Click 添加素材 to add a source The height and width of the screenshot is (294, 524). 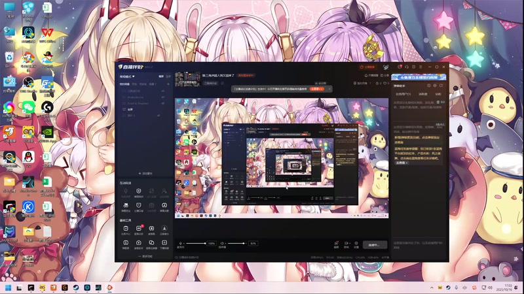pos(145,173)
